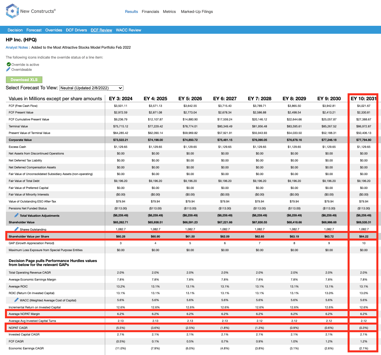Click the Terminal Value row label

pos(18,126)
